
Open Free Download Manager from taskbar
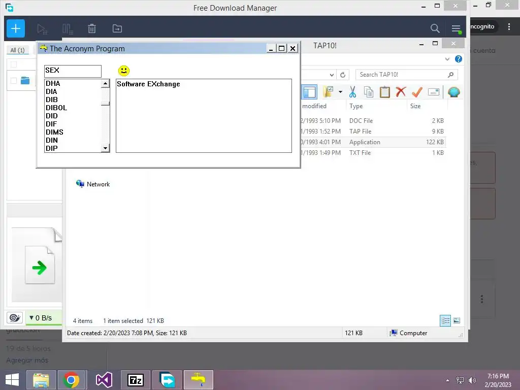(x=167, y=380)
